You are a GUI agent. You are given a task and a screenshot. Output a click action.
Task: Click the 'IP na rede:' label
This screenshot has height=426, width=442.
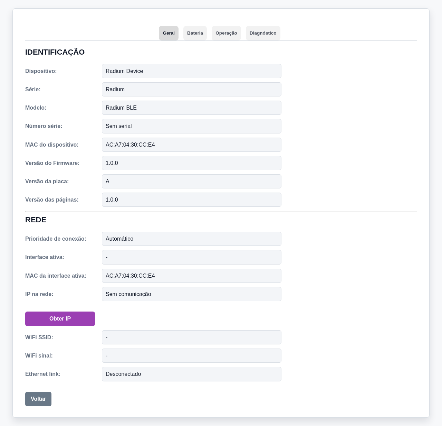39,294
